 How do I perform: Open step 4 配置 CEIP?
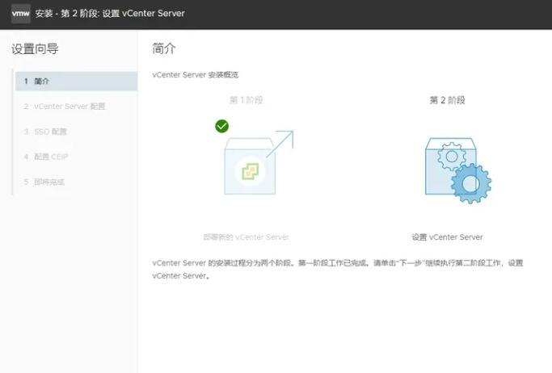tap(46, 157)
